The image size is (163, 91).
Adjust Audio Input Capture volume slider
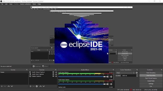[x=82, y=77]
